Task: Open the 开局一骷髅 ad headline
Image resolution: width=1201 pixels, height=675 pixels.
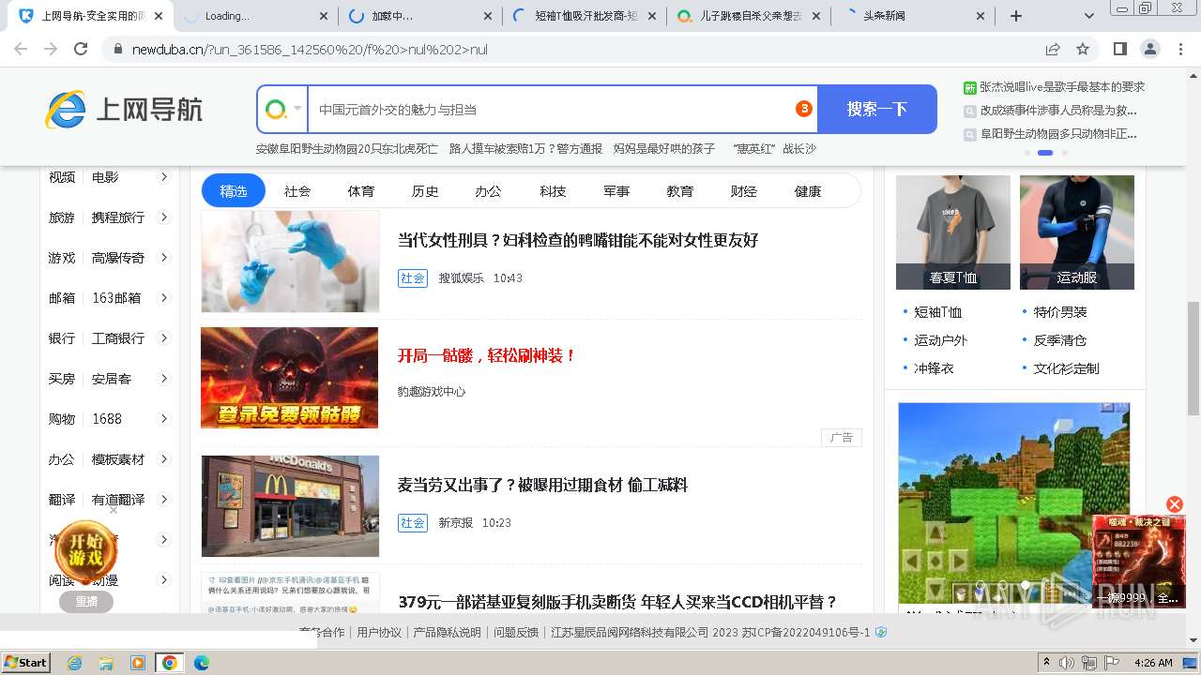Action: pyautogui.click(x=487, y=355)
